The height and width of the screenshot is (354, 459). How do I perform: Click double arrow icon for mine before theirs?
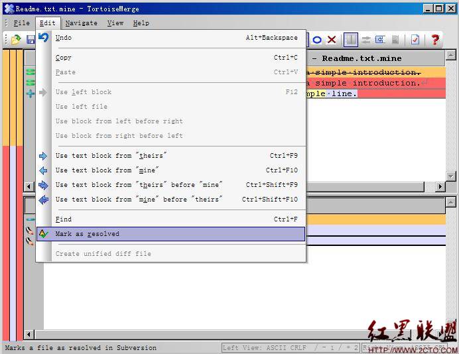43,200
